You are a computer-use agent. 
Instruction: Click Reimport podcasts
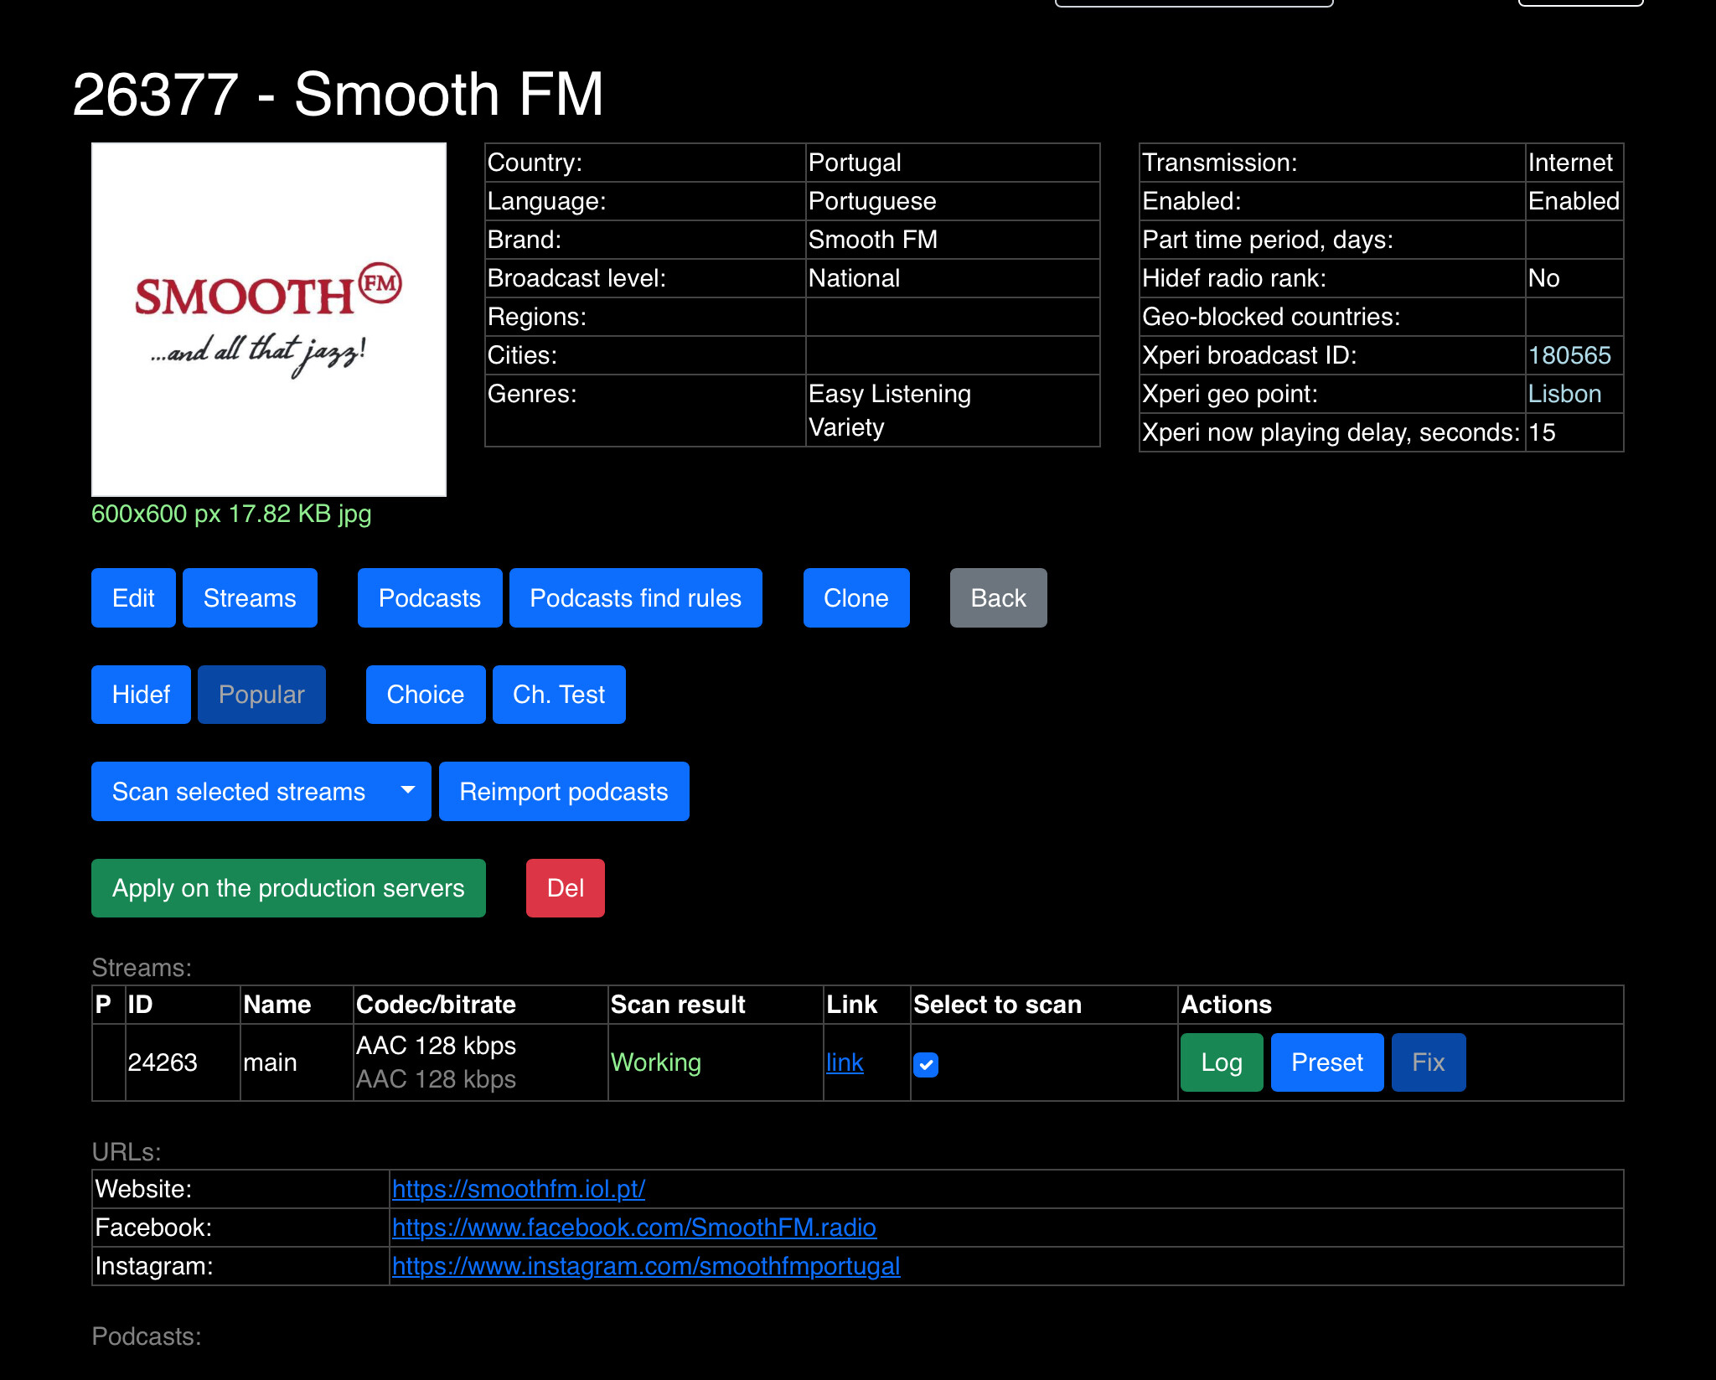click(563, 792)
